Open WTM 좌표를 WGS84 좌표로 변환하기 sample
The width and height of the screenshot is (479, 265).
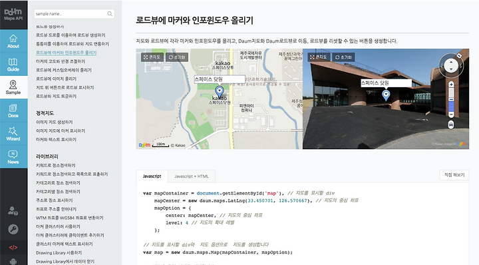(x=70, y=218)
